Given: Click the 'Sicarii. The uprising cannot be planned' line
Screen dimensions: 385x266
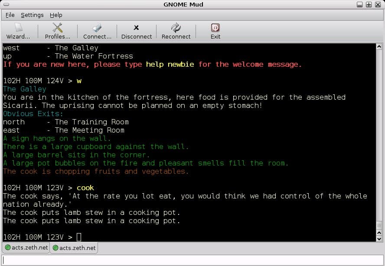Looking at the screenshot, I should coord(133,106).
